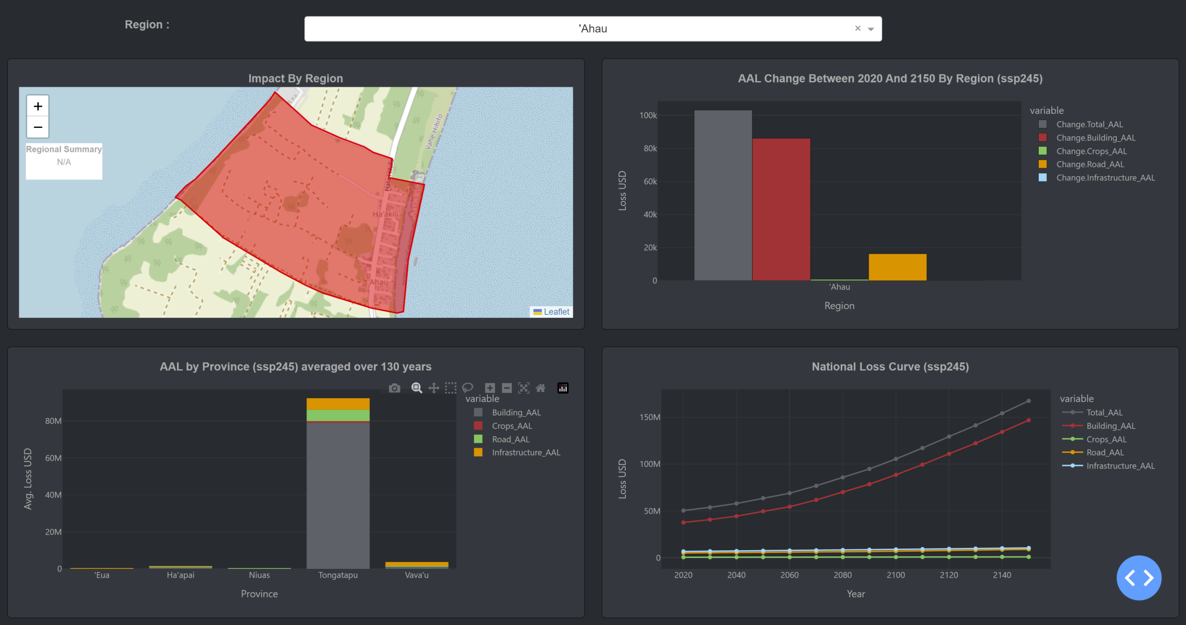Toggle Change.Infrastructure_AAL legend entry
Image resolution: width=1186 pixels, height=625 pixels.
1097,178
